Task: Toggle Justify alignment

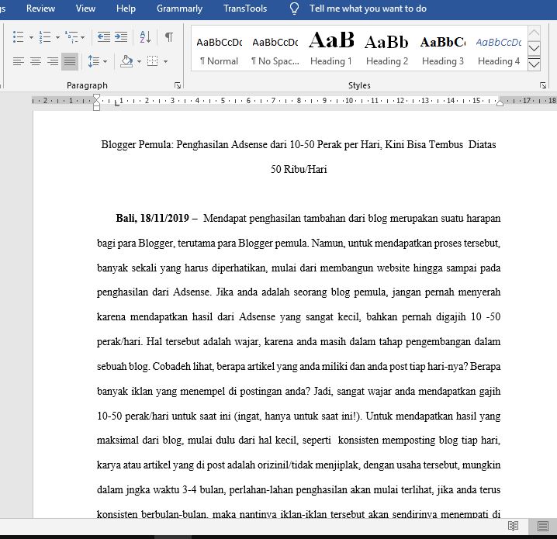Action: [x=70, y=61]
